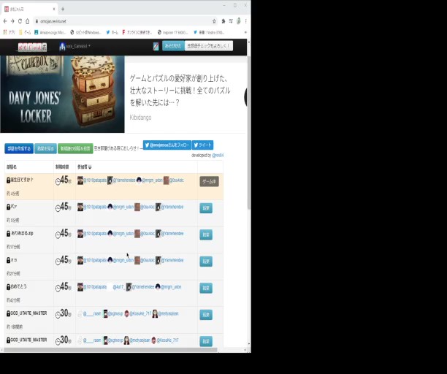Click the 部屋名 column header
Screen dimensions: 447x374
click(12, 167)
